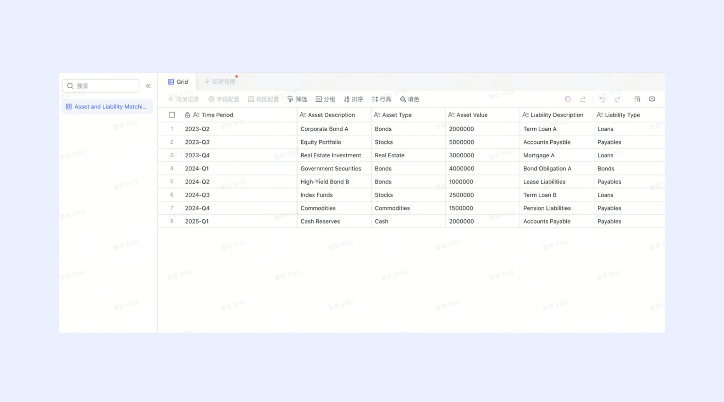Select the Corporate Bond A cell

334,129
